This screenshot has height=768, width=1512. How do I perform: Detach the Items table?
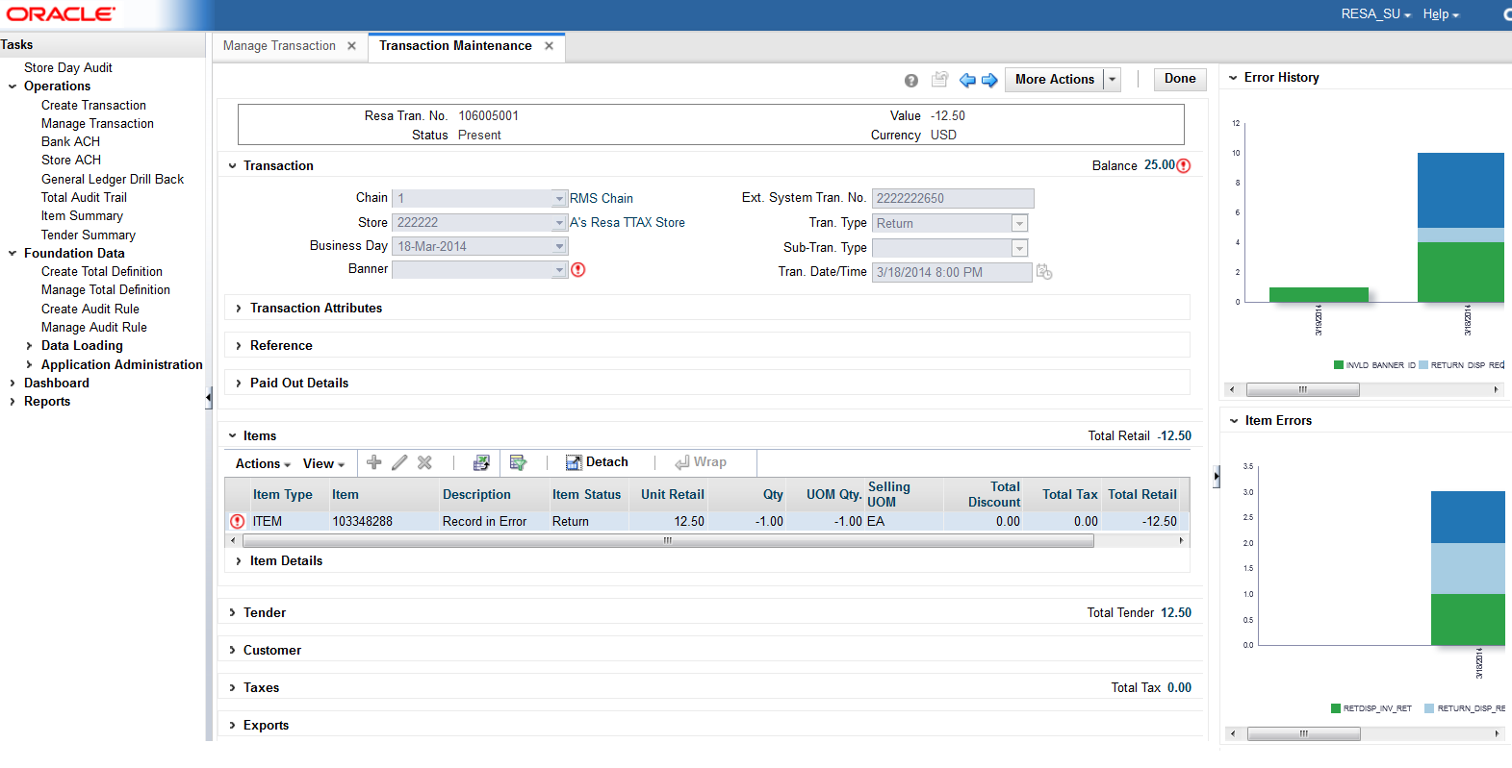pyautogui.click(x=597, y=462)
